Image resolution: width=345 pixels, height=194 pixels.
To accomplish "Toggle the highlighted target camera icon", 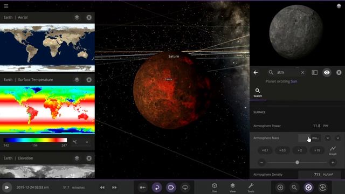I will (x=308, y=188).
